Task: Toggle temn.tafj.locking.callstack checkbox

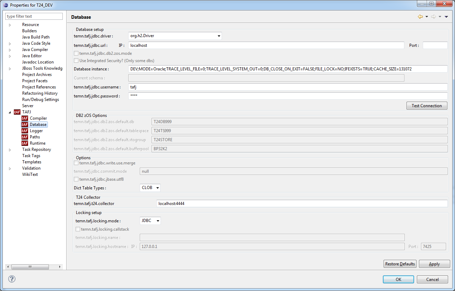Action: [x=78, y=229]
